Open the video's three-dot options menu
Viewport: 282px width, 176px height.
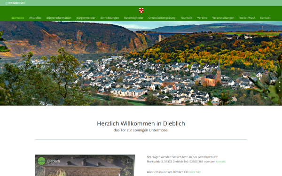pos(128,161)
